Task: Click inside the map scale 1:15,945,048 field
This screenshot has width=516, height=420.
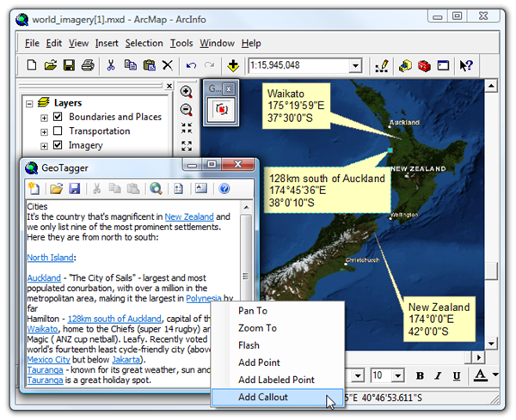Action: (x=298, y=65)
